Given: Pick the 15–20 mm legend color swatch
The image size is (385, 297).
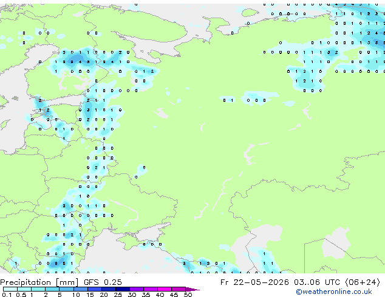Looking at the screenshot, I should (94, 289).
